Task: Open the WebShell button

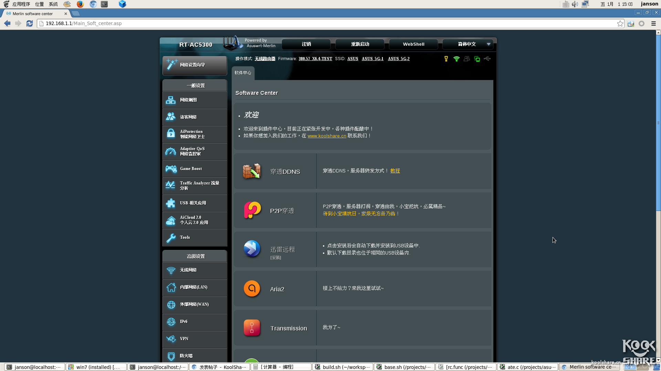Action: pyautogui.click(x=413, y=44)
